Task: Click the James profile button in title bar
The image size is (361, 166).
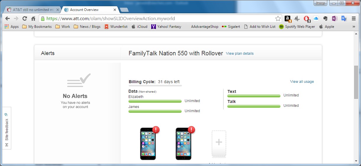Action: click(320, 3)
